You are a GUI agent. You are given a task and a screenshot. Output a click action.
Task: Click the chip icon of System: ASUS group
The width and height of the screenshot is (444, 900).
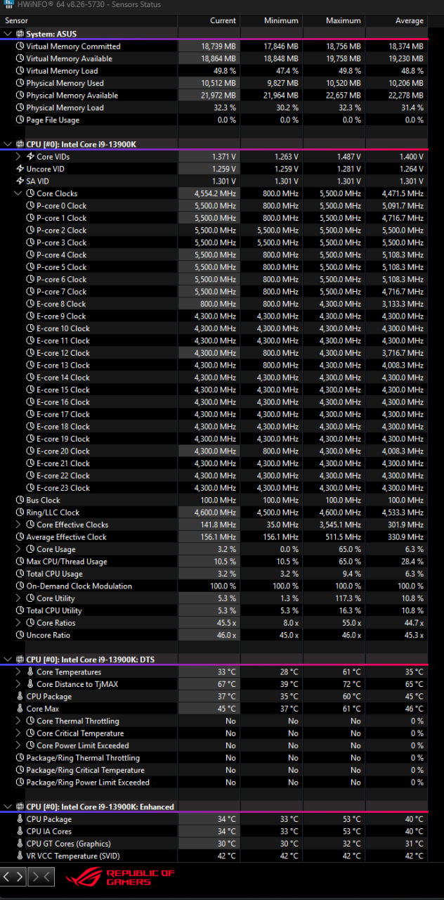pyautogui.click(x=20, y=34)
